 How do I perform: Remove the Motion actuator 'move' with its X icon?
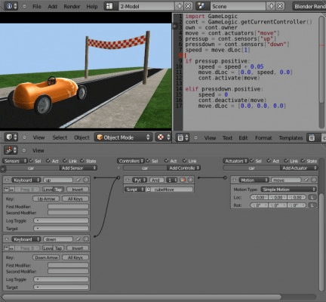coord(314,180)
